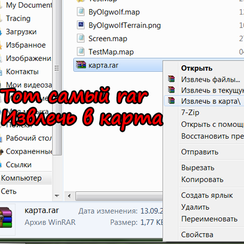244x244 pixels.
Task: Open Избранное in navigation pane
Action: (x=25, y=45)
